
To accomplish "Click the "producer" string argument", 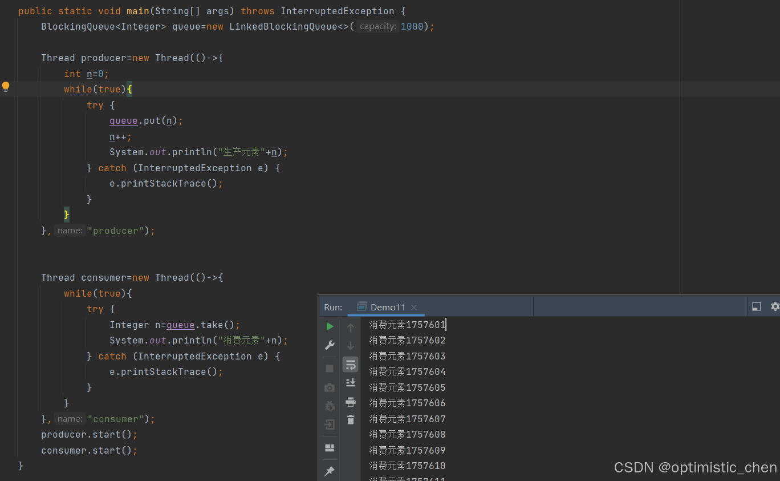I will [x=116, y=231].
